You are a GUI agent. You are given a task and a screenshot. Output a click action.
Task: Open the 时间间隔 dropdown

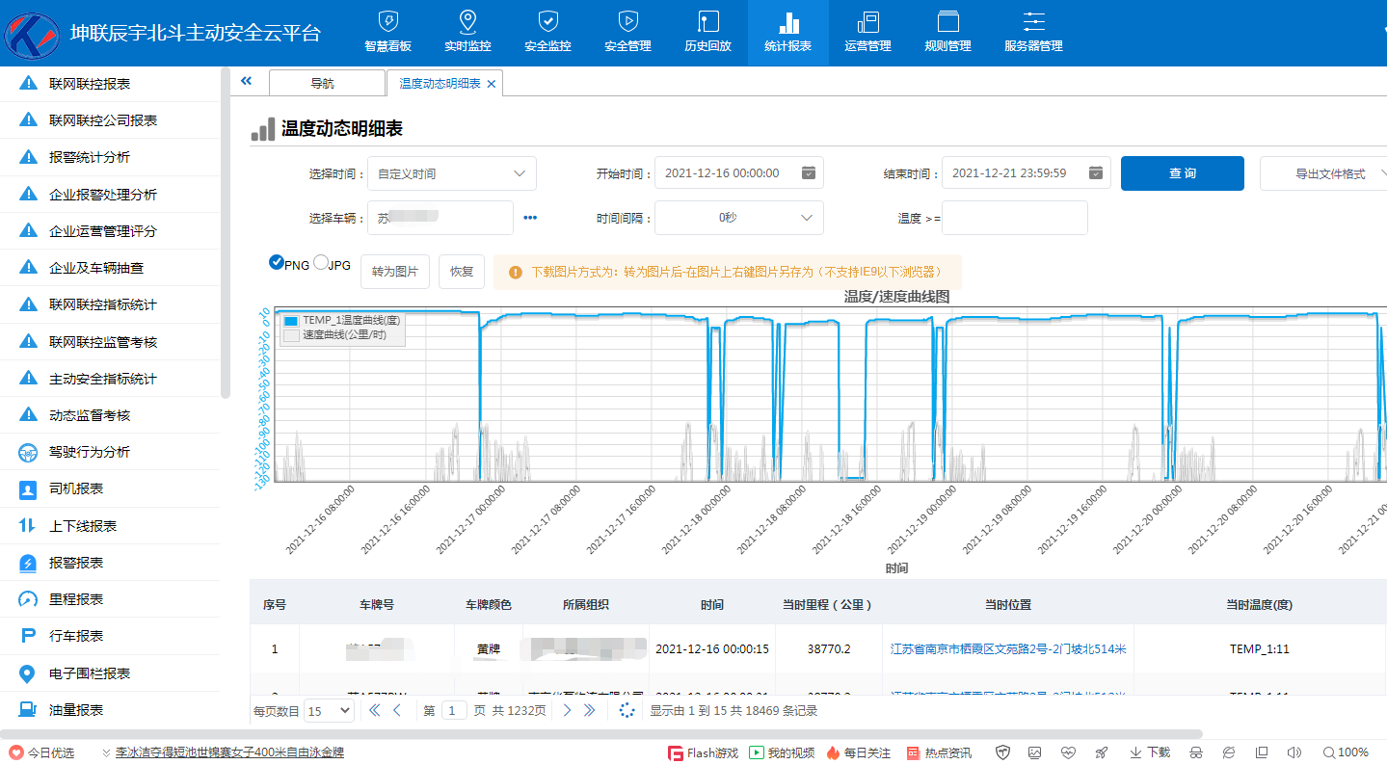coord(738,218)
